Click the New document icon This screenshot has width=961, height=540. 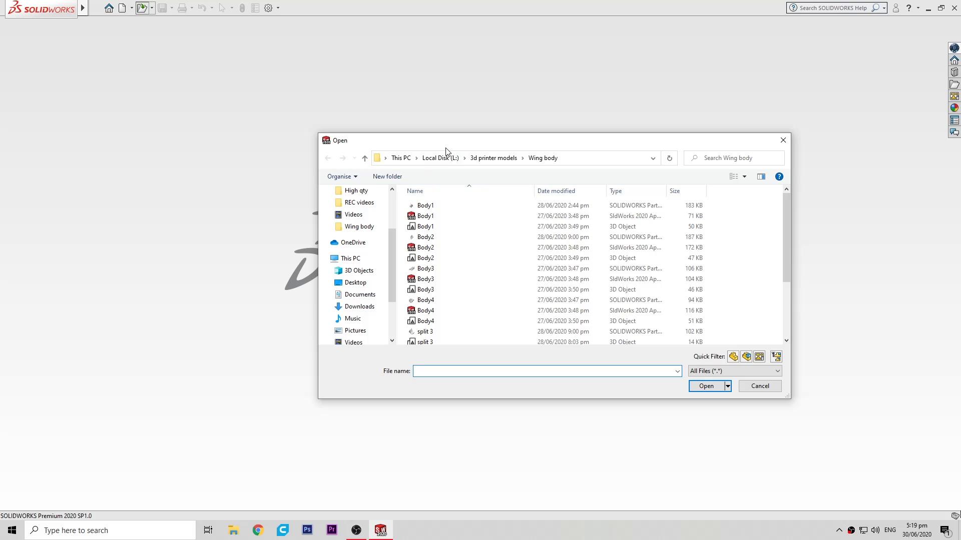click(122, 8)
